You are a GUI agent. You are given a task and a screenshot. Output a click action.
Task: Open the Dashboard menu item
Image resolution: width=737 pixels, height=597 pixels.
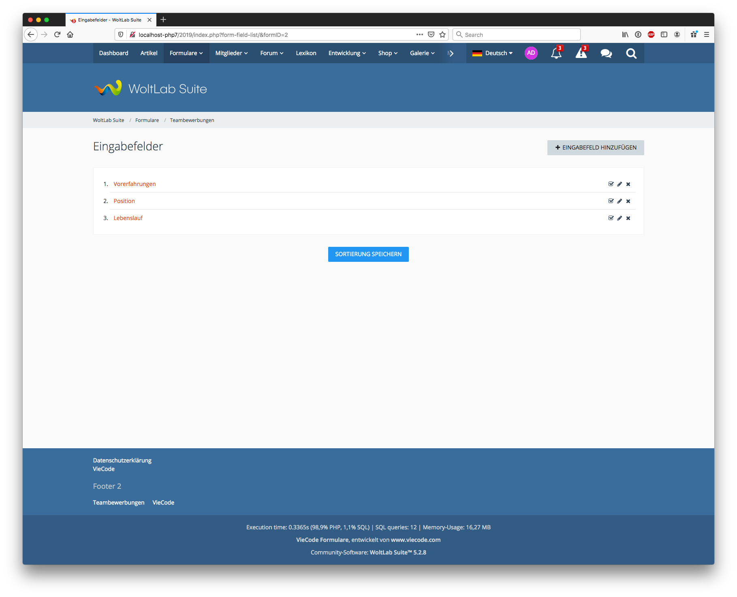point(113,53)
